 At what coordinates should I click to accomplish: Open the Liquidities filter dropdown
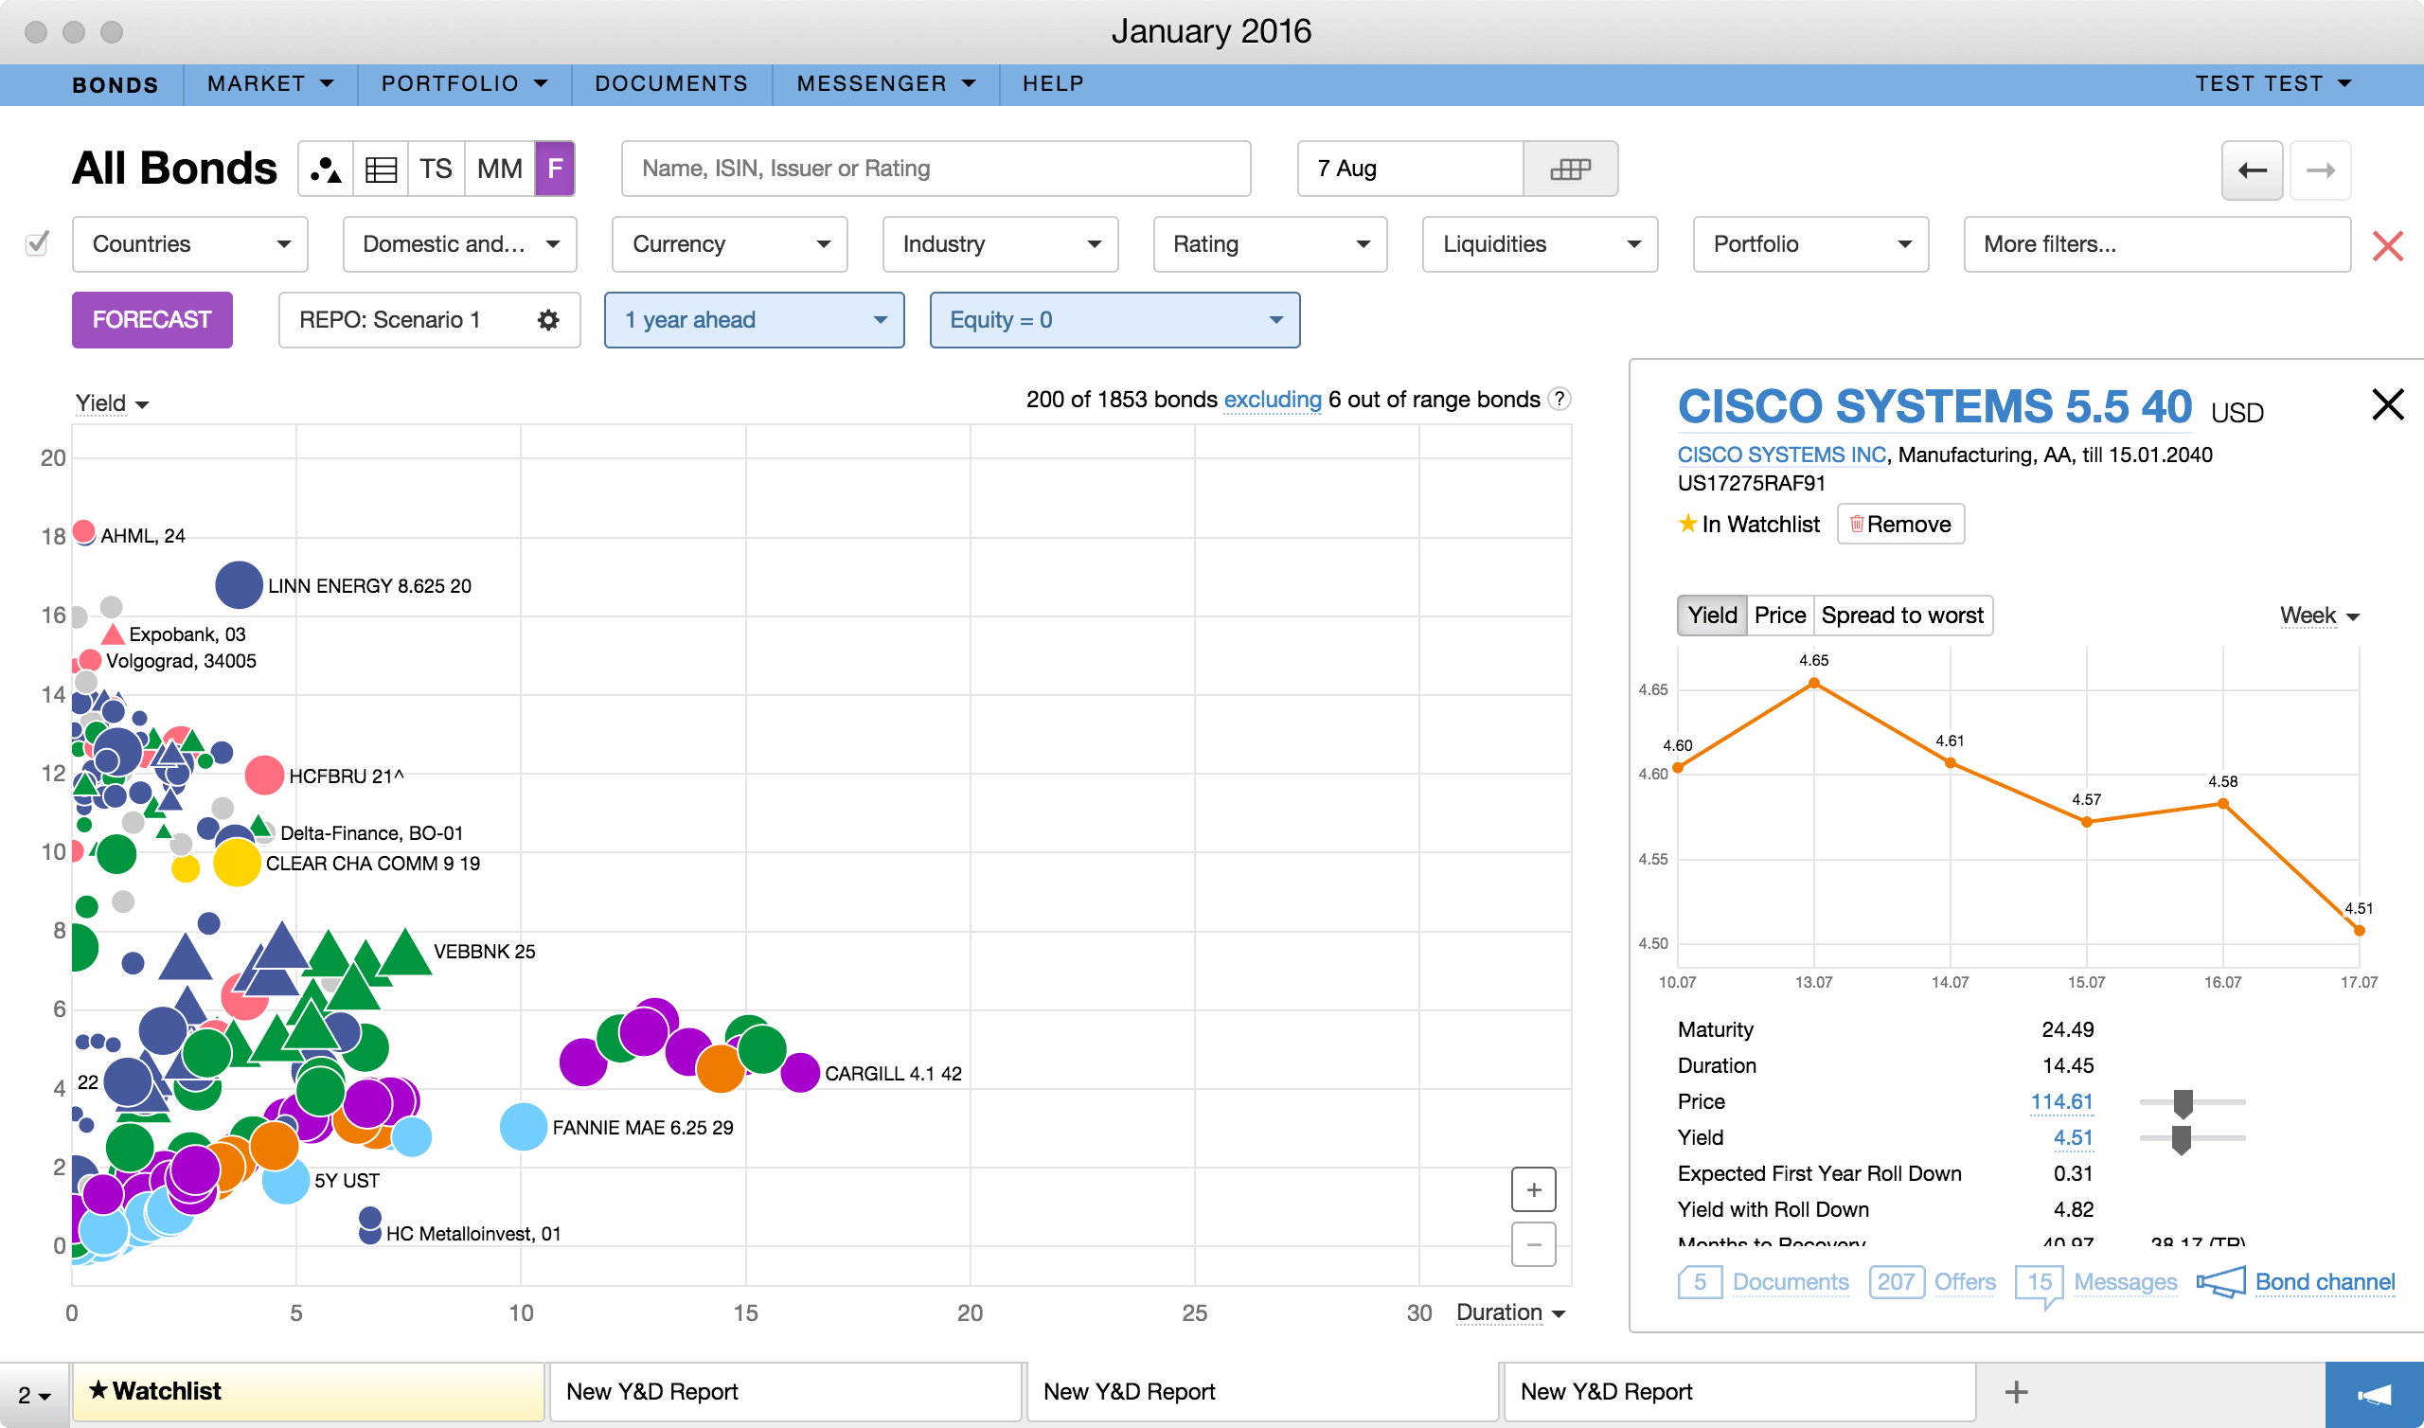tap(1540, 244)
